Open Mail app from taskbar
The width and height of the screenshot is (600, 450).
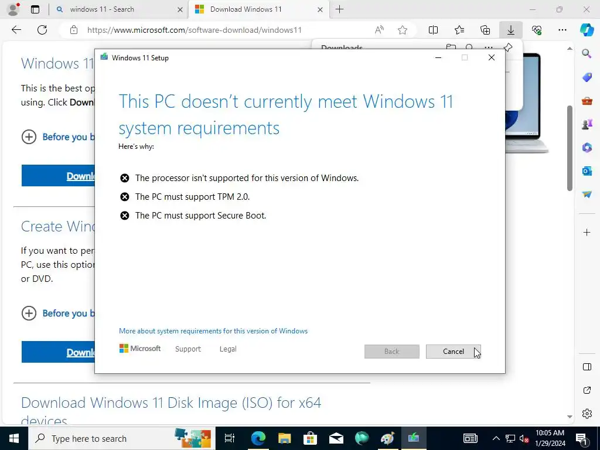point(336,438)
